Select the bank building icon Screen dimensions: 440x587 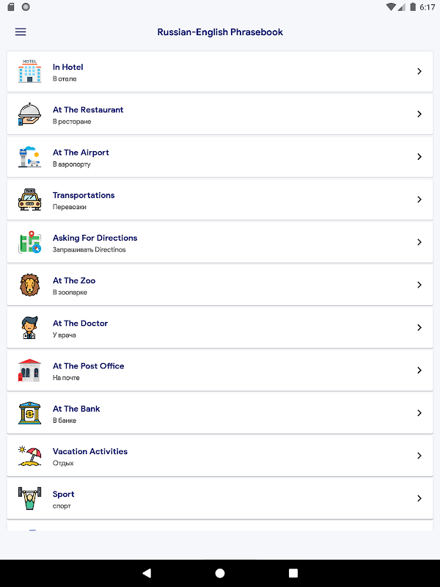click(29, 412)
